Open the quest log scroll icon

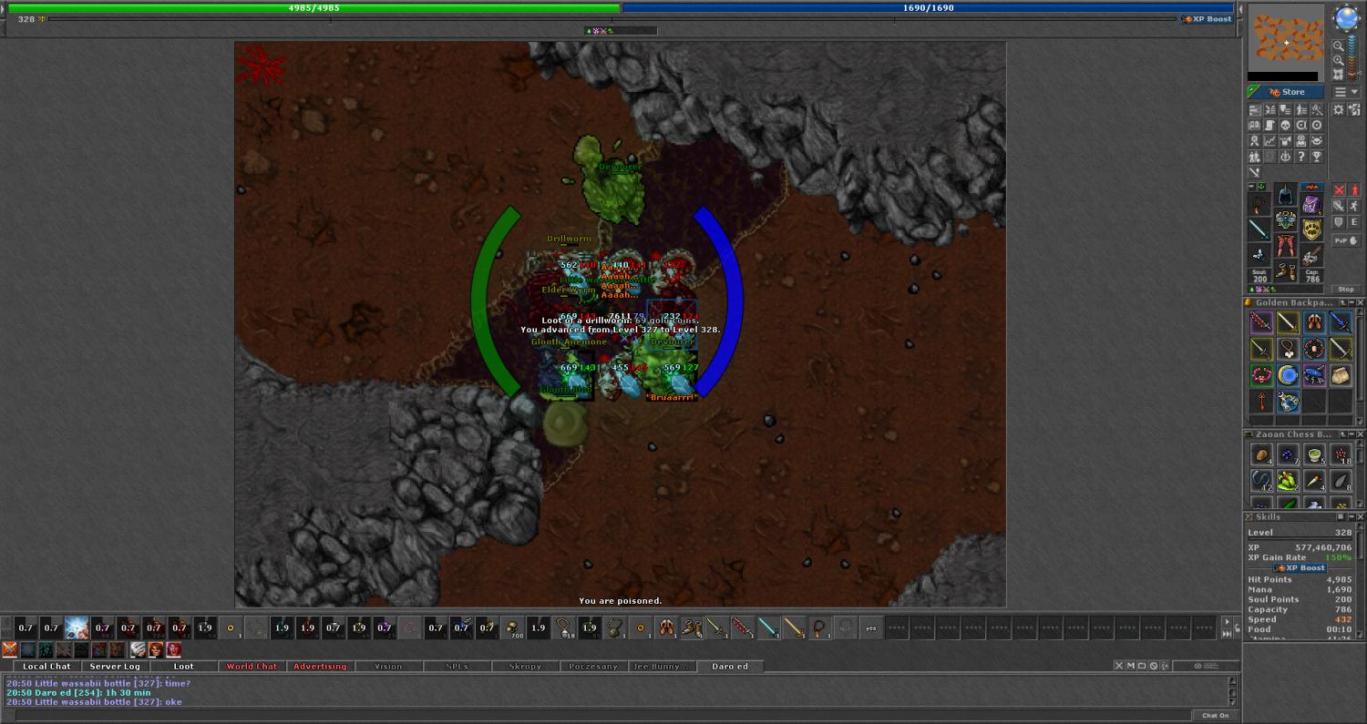1270,125
